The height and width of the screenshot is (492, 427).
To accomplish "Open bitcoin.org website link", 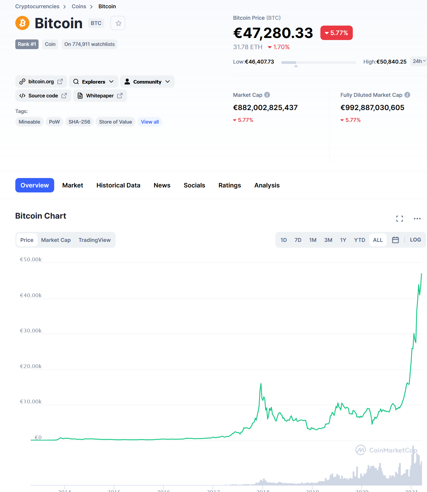I will [x=41, y=82].
